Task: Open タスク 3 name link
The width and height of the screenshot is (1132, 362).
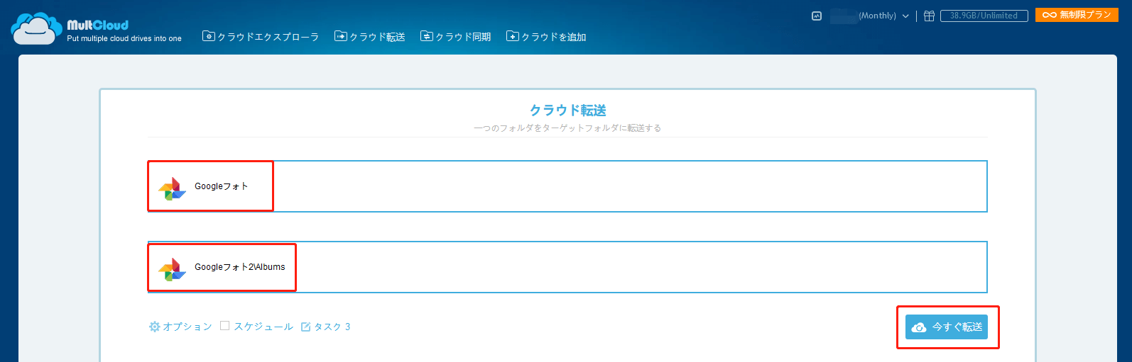Action: (x=332, y=327)
